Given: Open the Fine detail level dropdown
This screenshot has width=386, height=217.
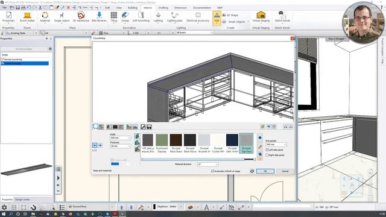Looking at the screenshot, I should (112, 33).
